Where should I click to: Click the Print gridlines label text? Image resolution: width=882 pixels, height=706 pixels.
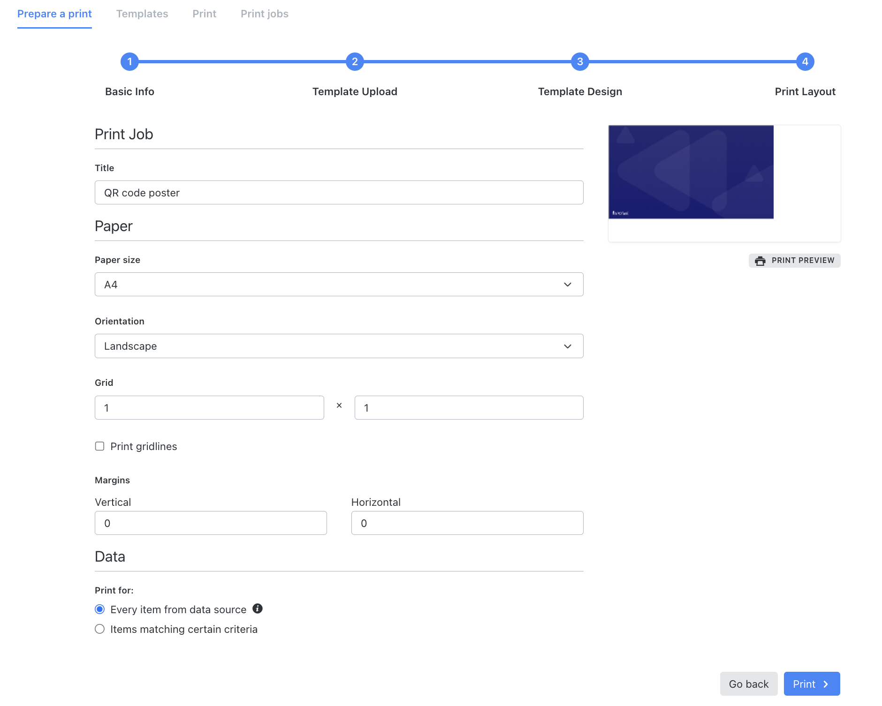tap(144, 447)
